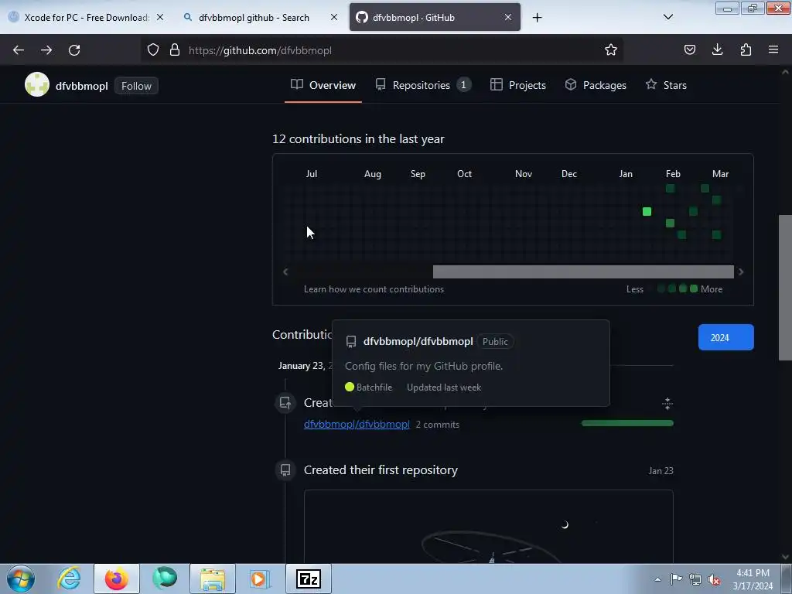The height and width of the screenshot is (594, 792).
Task: Open the extensions puzzle icon
Action: point(746,49)
